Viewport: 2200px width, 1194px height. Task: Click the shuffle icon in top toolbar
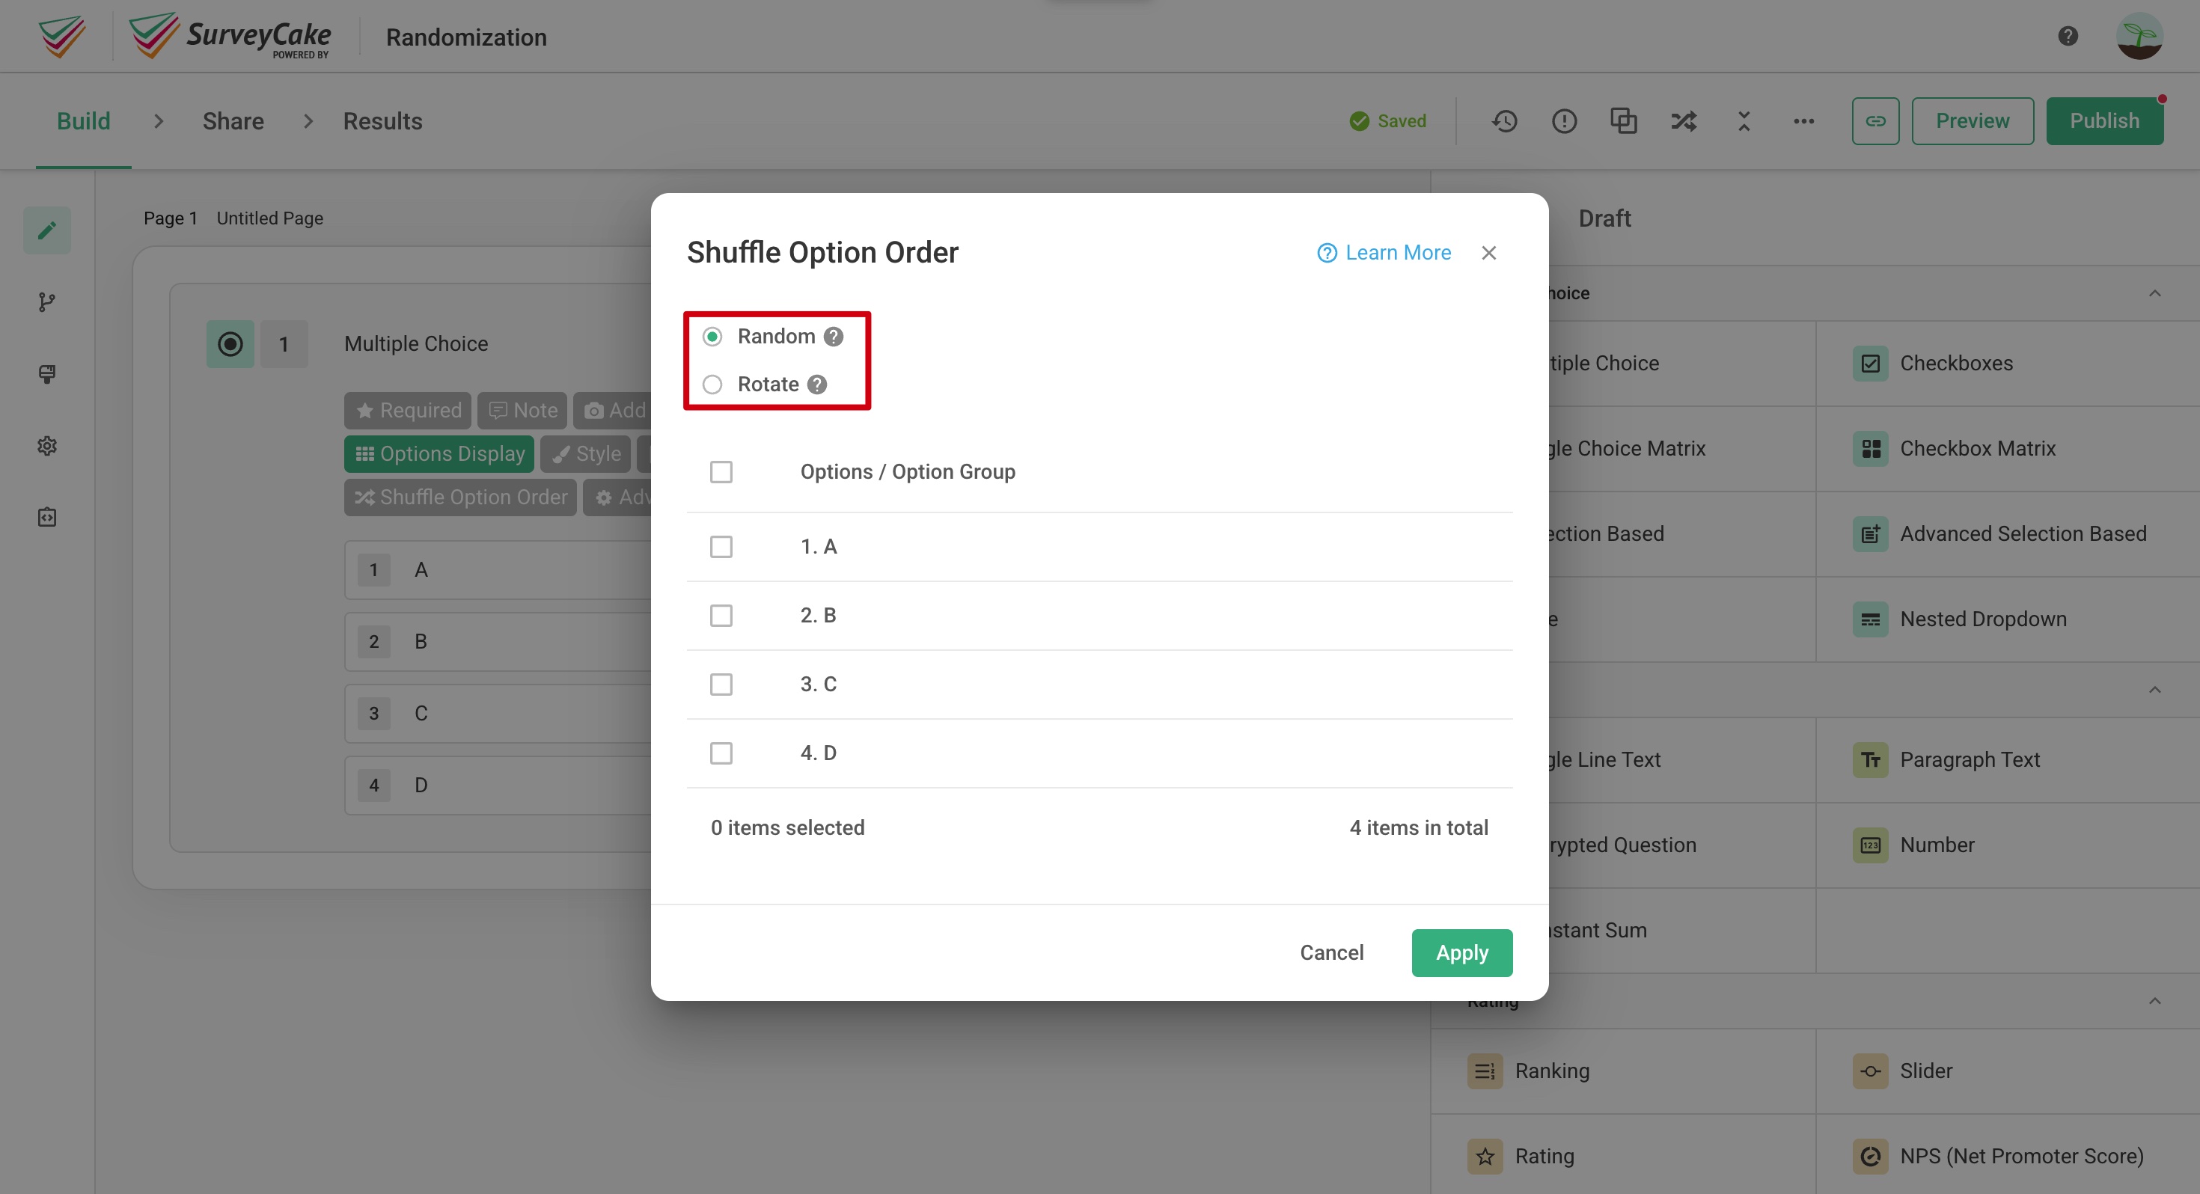(x=1684, y=121)
